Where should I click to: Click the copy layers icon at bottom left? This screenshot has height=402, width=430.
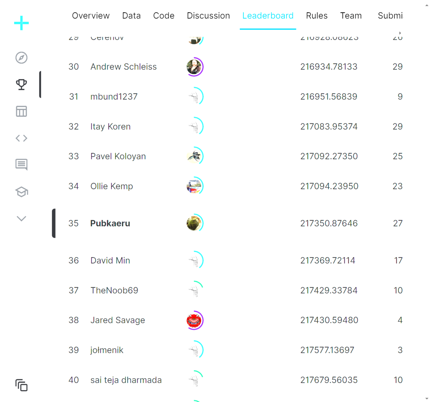click(x=21, y=386)
